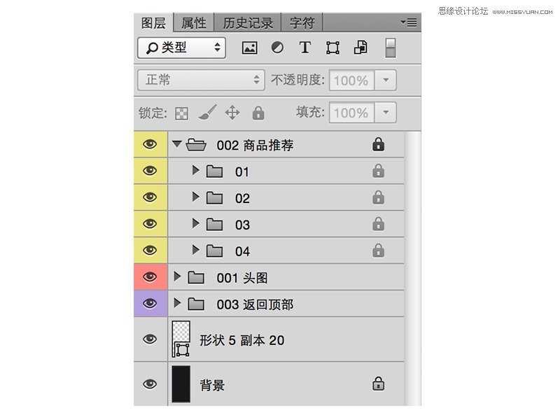Select the folder name 04
The height and width of the screenshot is (420, 560).
click(242, 251)
